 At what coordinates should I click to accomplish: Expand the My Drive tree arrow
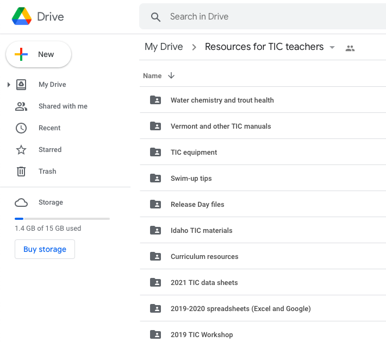pyautogui.click(x=9, y=85)
